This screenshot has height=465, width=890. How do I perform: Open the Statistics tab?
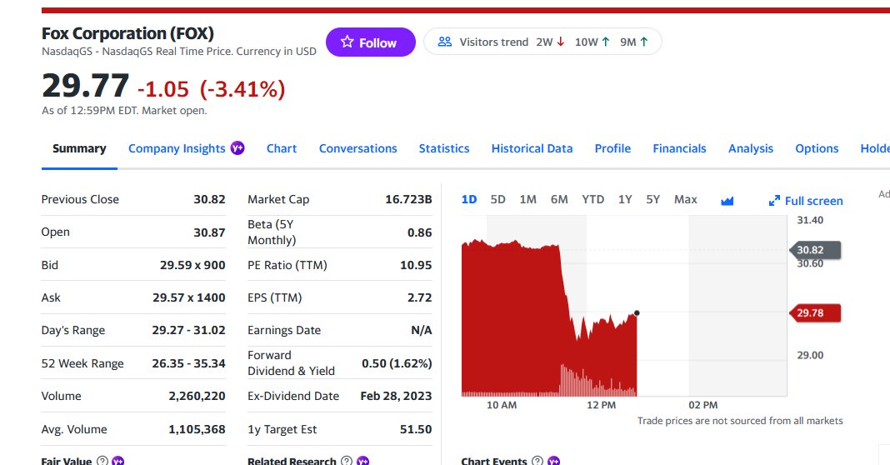click(x=444, y=149)
